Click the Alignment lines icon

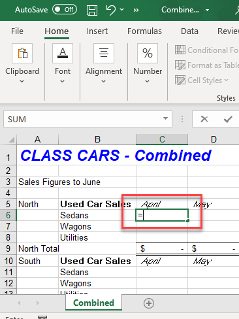tap(104, 53)
